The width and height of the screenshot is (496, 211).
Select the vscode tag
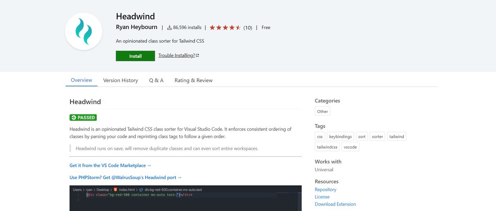(x=350, y=147)
